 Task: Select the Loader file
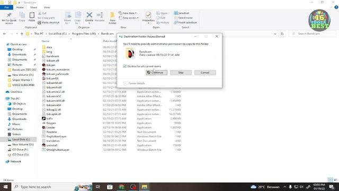point(51,127)
